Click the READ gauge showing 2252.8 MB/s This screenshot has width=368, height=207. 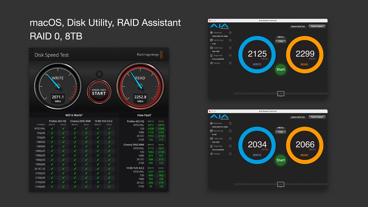click(140, 86)
